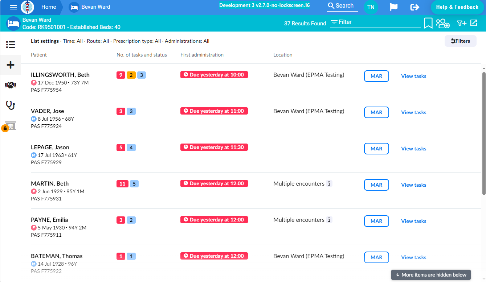The image size is (486, 282).
Task: Click the add patient group icon
Action: tap(442, 23)
